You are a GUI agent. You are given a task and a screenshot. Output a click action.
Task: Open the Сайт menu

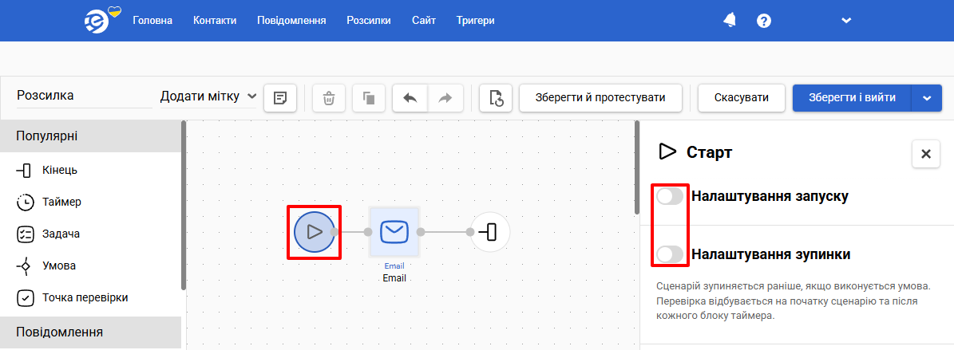click(x=423, y=21)
